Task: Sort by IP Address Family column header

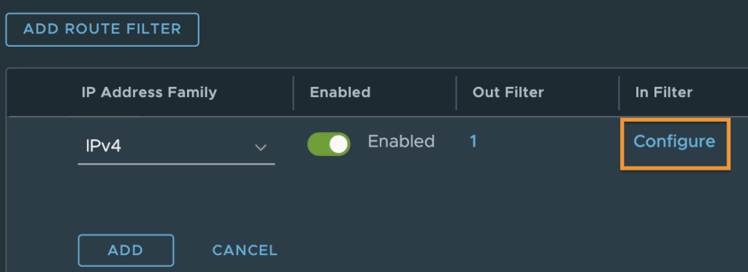Action: pos(149,93)
